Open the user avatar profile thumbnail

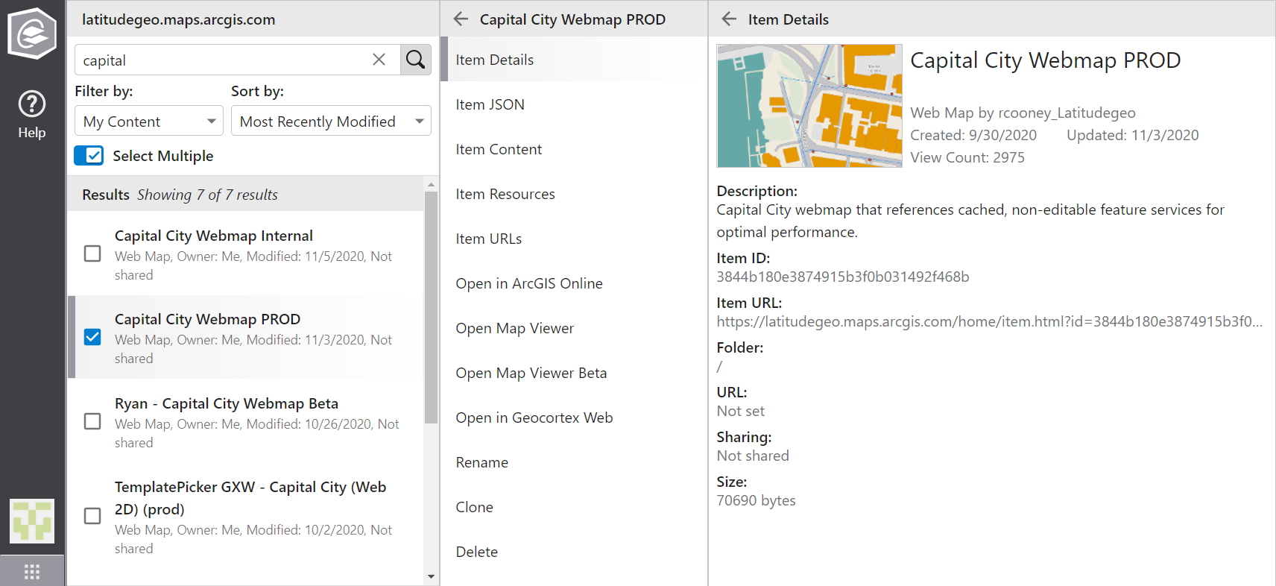32,521
